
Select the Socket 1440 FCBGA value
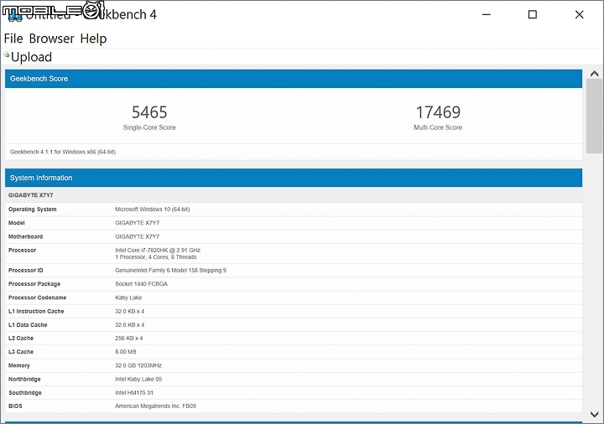pos(142,284)
